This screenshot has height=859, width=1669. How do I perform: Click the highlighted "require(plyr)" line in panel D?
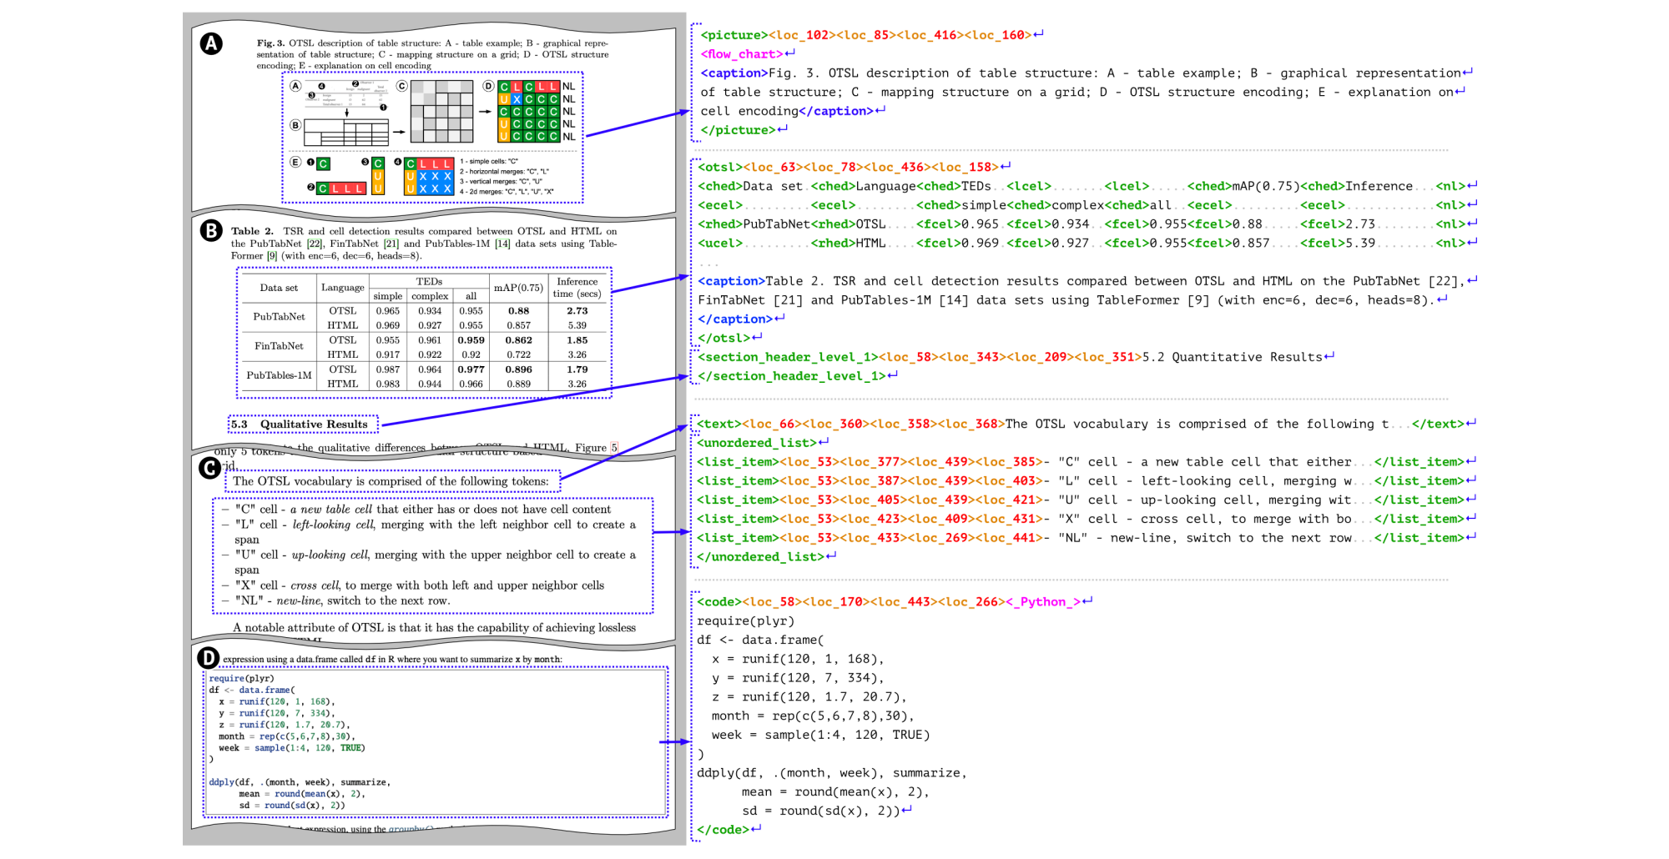241,679
